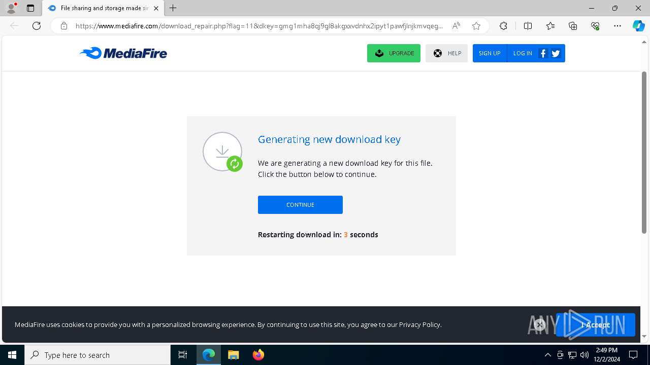Open notification center icon
Image resolution: width=650 pixels, height=365 pixels.
(633, 355)
